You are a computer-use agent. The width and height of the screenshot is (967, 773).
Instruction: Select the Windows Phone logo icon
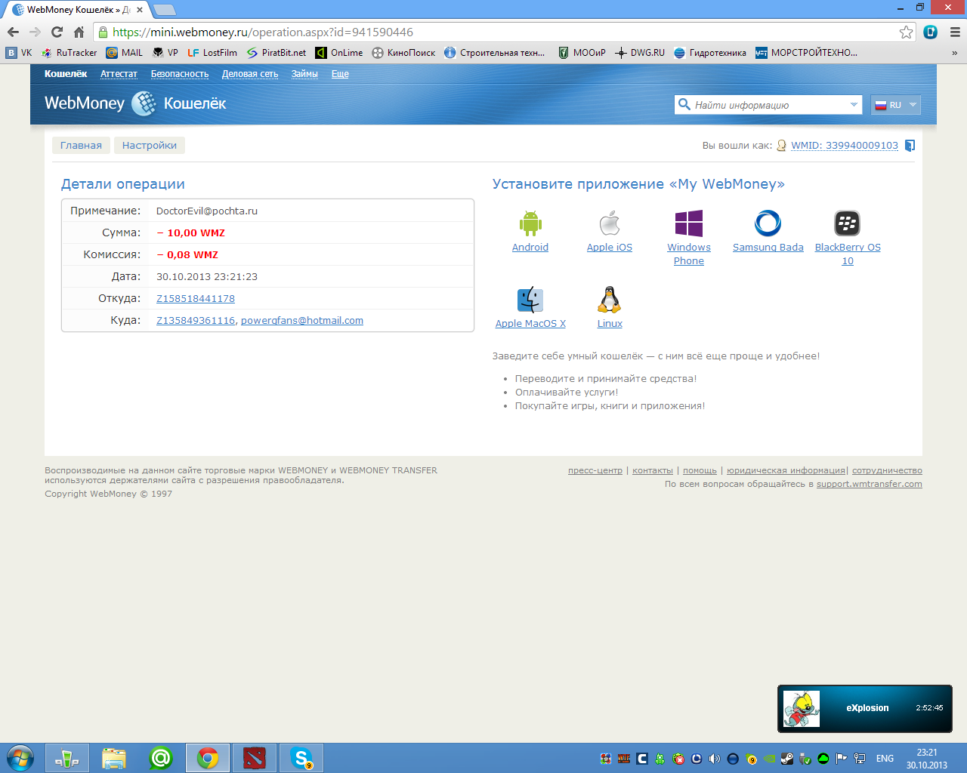[688, 223]
